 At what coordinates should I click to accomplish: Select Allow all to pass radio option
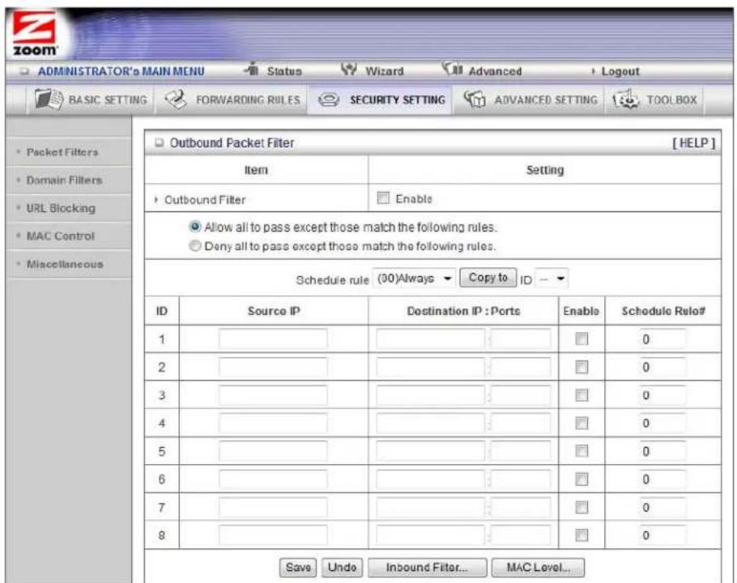pos(194,227)
